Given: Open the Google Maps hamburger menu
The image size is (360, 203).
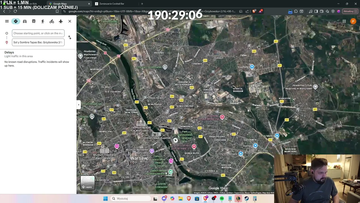Looking at the screenshot, I should pos(7,21).
